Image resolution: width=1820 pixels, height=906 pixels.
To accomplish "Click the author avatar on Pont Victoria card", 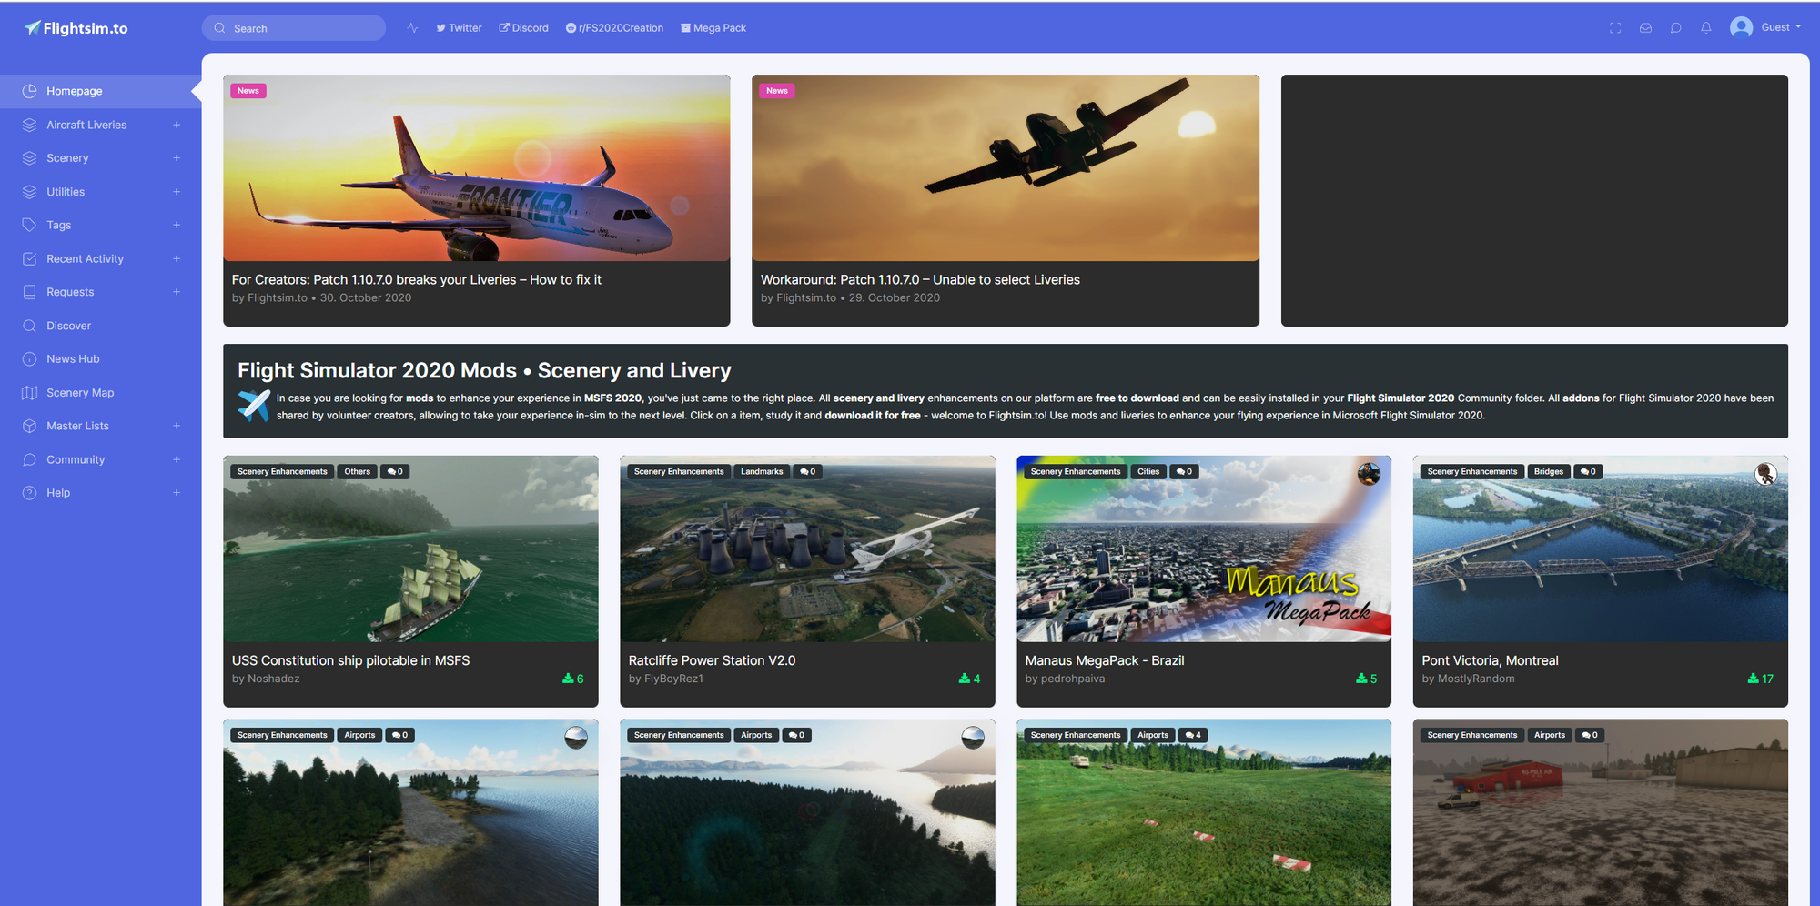I will point(1765,474).
